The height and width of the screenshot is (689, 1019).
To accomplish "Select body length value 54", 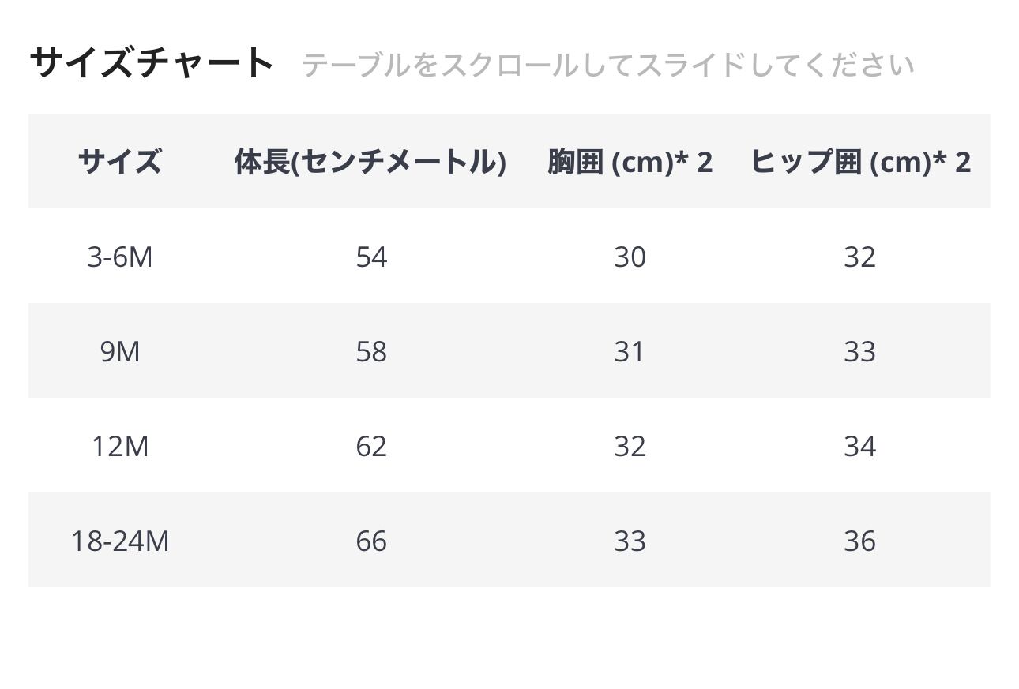I will click(371, 257).
